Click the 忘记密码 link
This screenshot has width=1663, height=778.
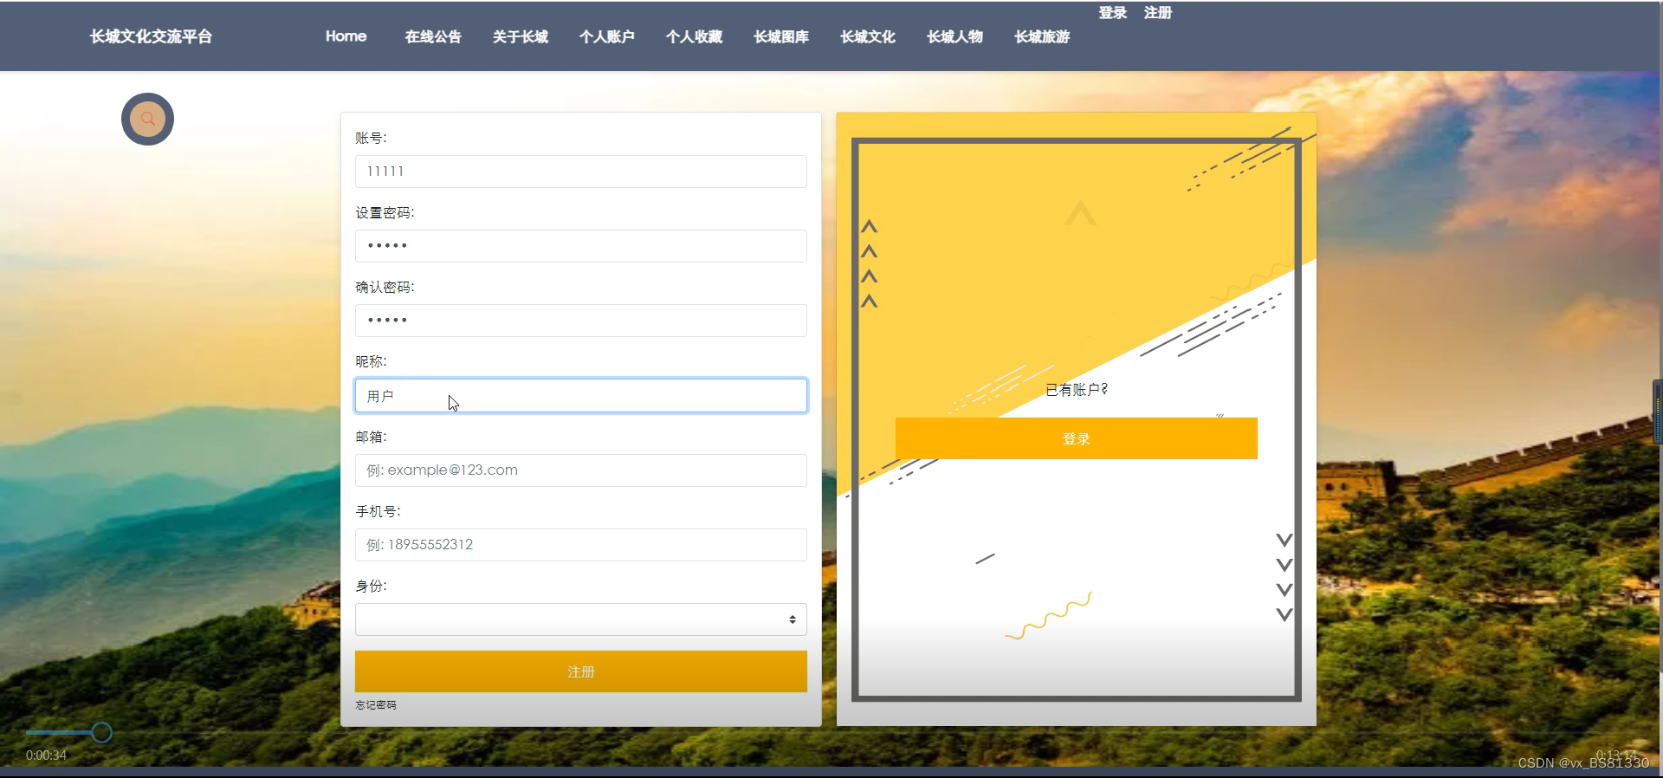(x=376, y=705)
